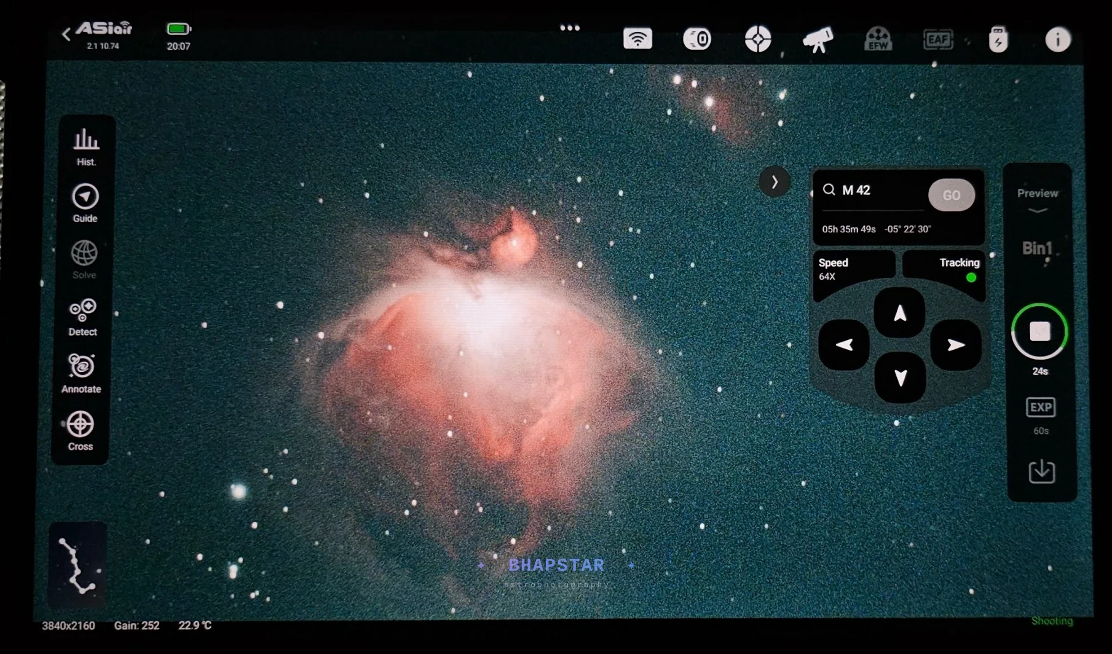Toggle the Cross hair overlay
1112x654 pixels.
(81, 431)
